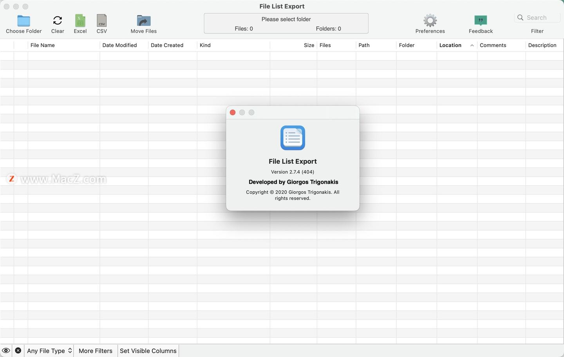
Task: Toggle the filter visibility eye icon
Action: coord(6,350)
